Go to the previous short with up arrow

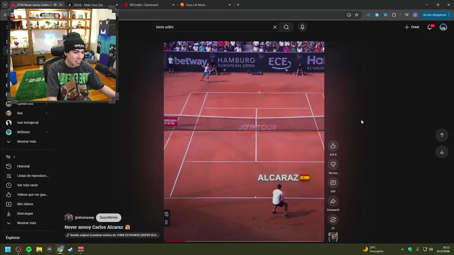point(442,135)
